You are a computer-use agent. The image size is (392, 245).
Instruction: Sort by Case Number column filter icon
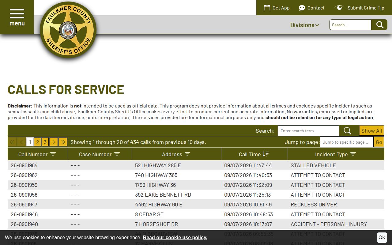(117, 154)
